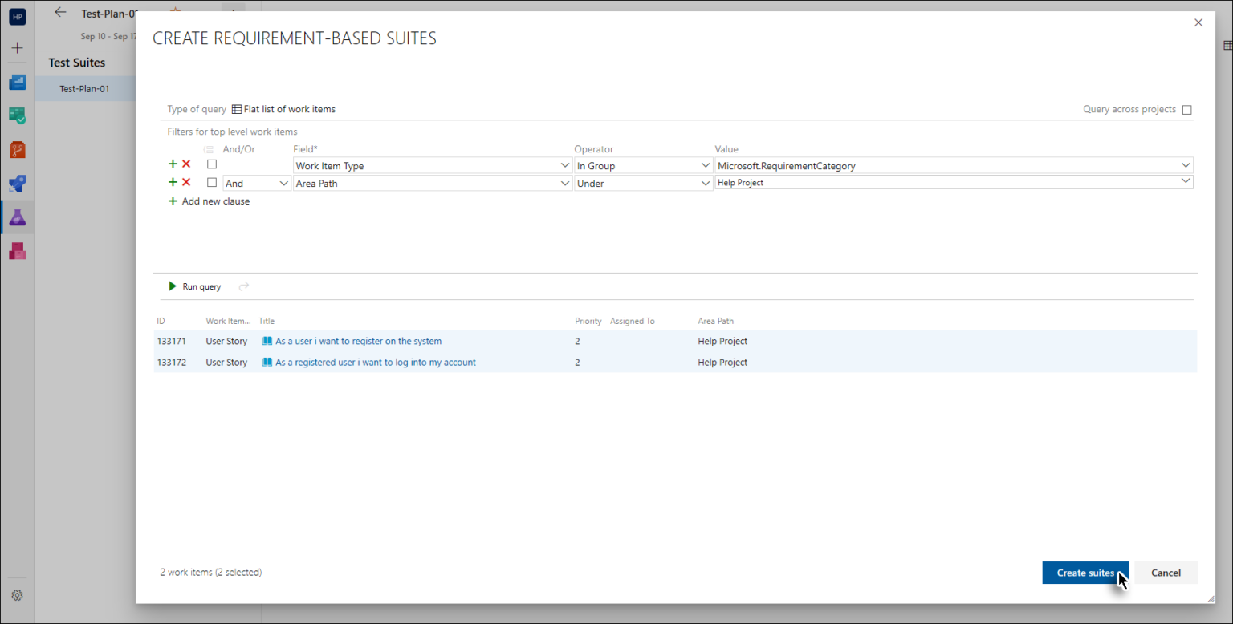
Task: Click the Run query play icon
Action: point(172,286)
